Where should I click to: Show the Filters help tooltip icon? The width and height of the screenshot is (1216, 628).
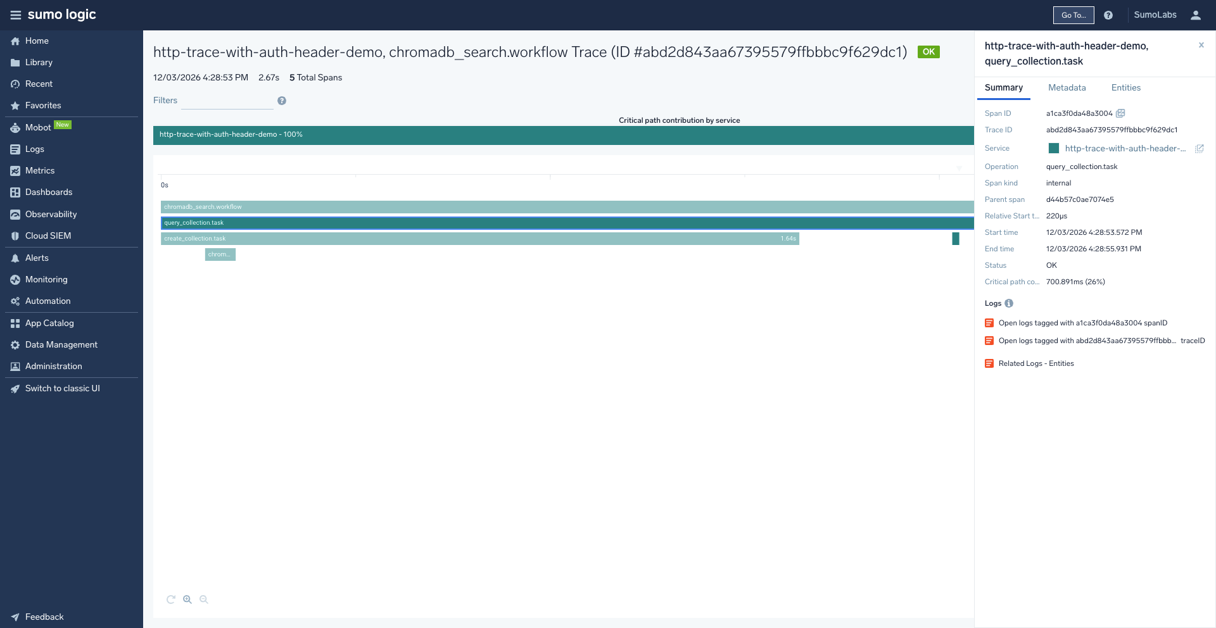[282, 101]
